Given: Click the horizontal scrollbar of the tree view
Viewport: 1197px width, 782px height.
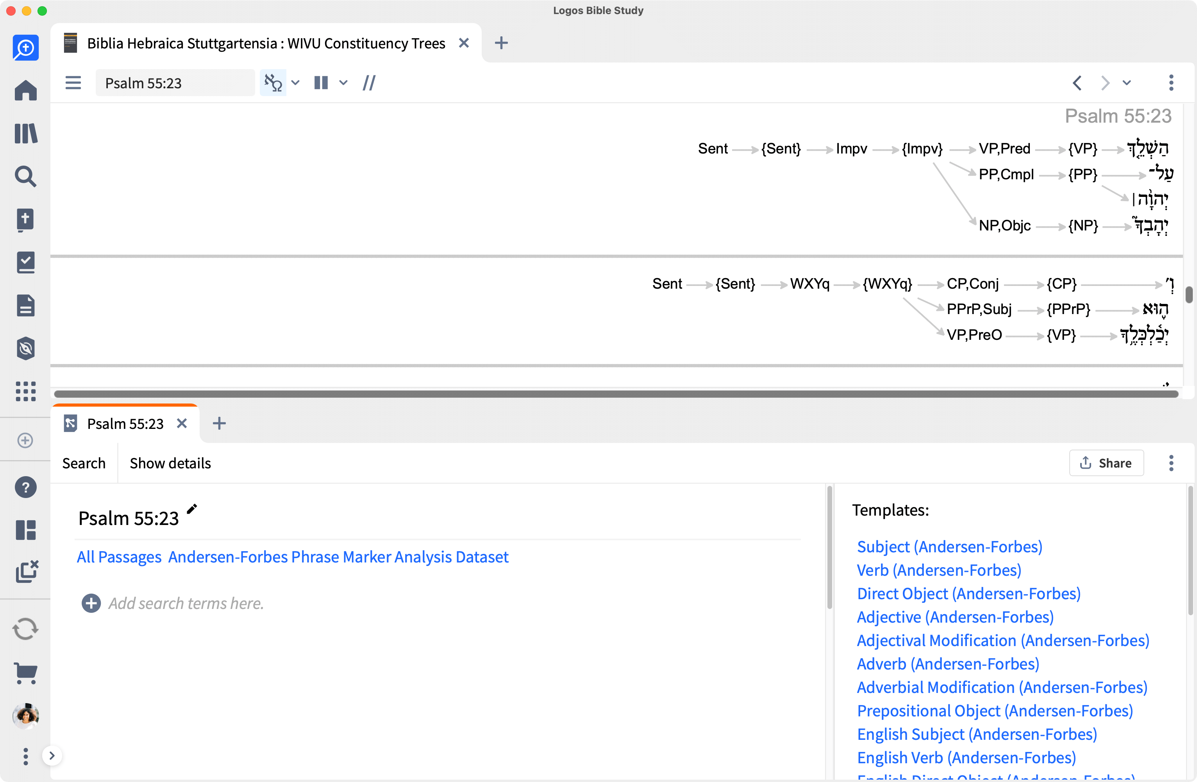Looking at the screenshot, I should click(616, 394).
